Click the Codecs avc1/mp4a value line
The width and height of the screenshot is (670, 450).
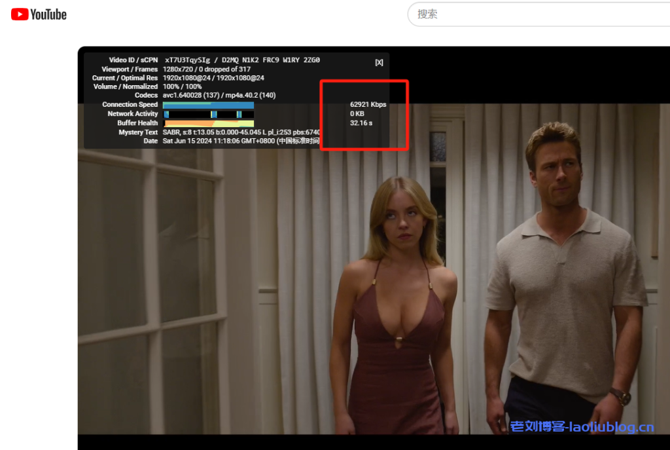[219, 96]
